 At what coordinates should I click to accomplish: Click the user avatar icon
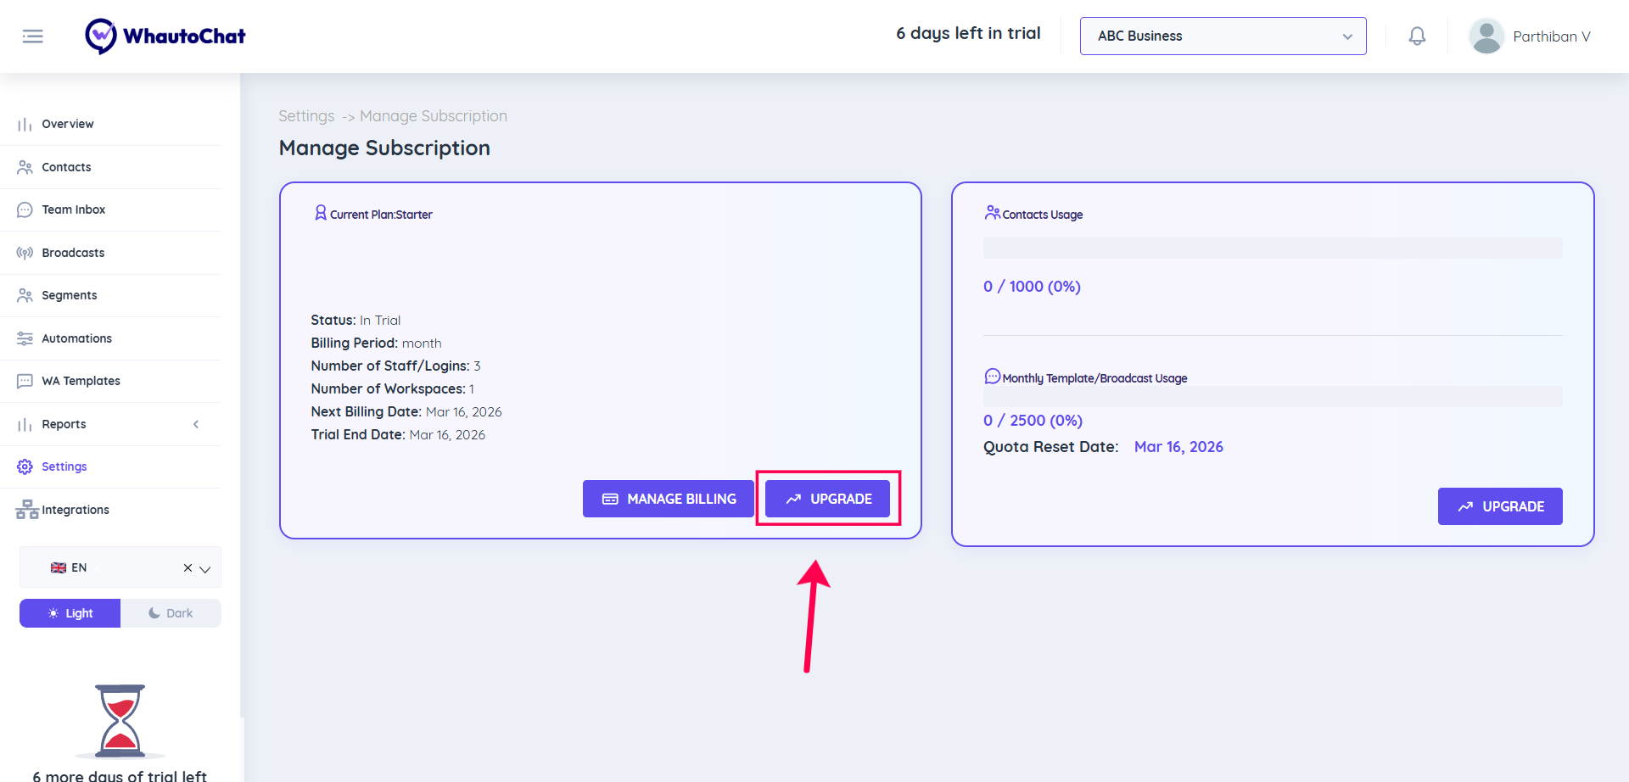point(1486,36)
